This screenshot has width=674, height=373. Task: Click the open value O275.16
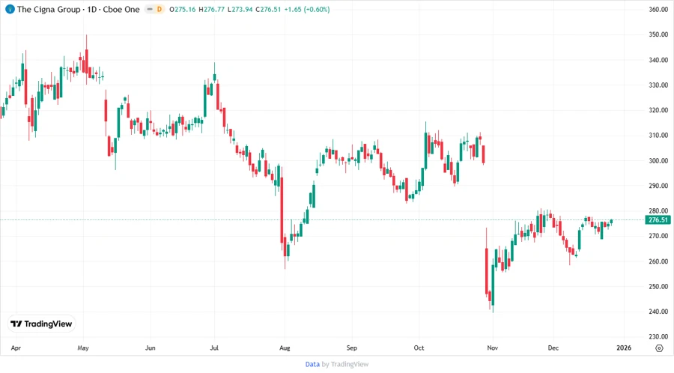click(x=183, y=10)
